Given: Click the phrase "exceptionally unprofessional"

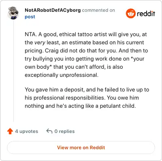Looking at the screenshot, I should tap(62, 75).
